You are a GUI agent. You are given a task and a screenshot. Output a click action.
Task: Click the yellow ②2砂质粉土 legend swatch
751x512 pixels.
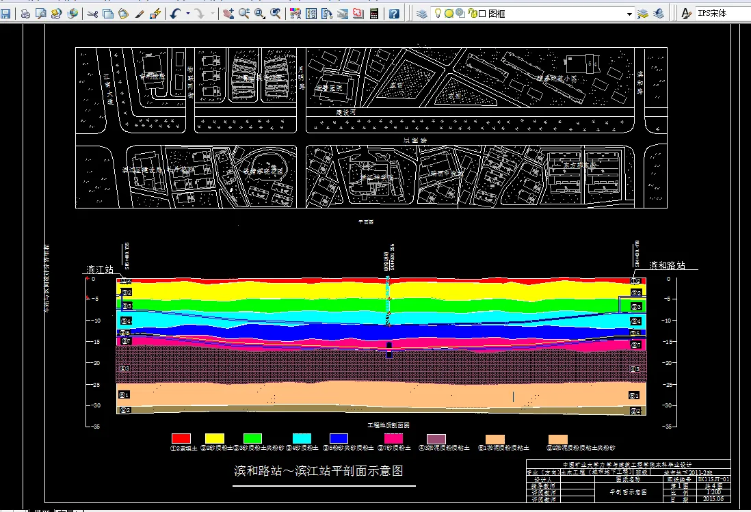click(215, 438)
